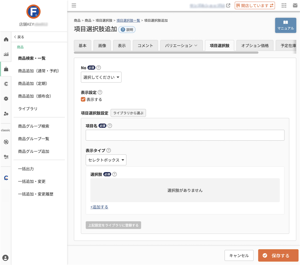Screen dimensions: 300x265
Task: Go to home icon in sidebar
Action: click(x=6, y=39)
